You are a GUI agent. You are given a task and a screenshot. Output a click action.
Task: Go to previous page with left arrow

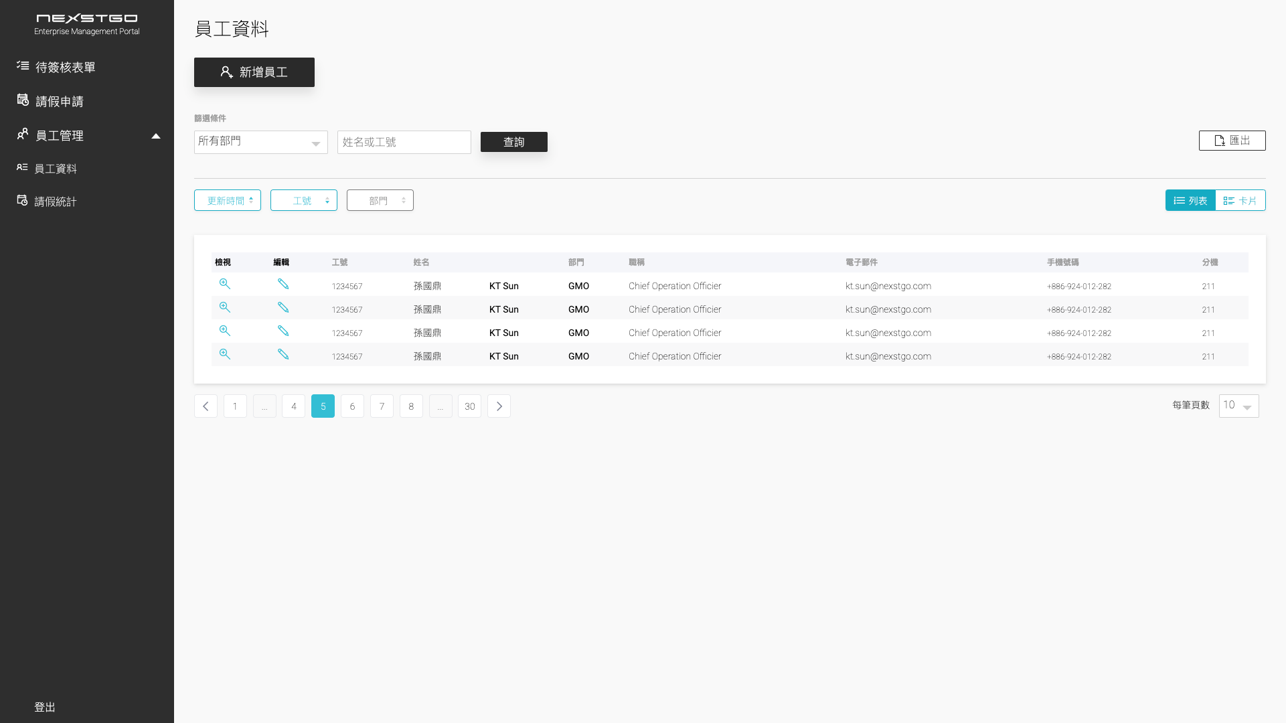[x=206, y=406]
